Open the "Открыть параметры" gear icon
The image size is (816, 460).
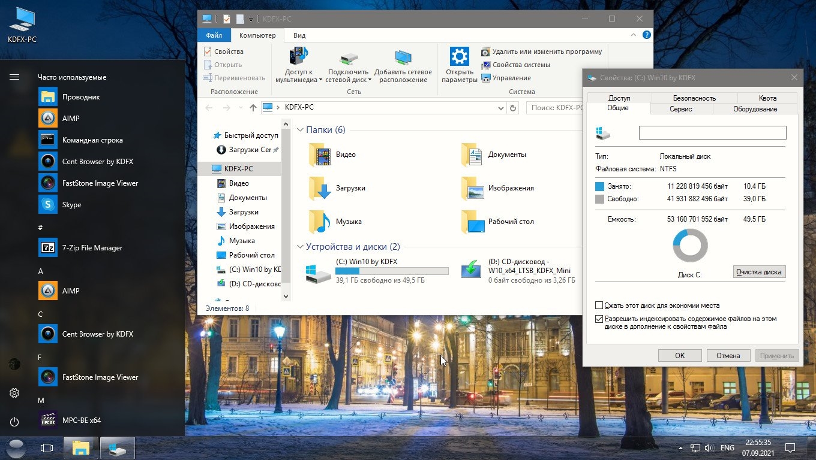coord(459,57)
